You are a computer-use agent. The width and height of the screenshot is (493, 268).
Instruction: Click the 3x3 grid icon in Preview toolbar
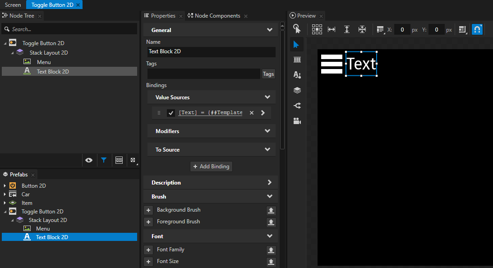(317, 29)
